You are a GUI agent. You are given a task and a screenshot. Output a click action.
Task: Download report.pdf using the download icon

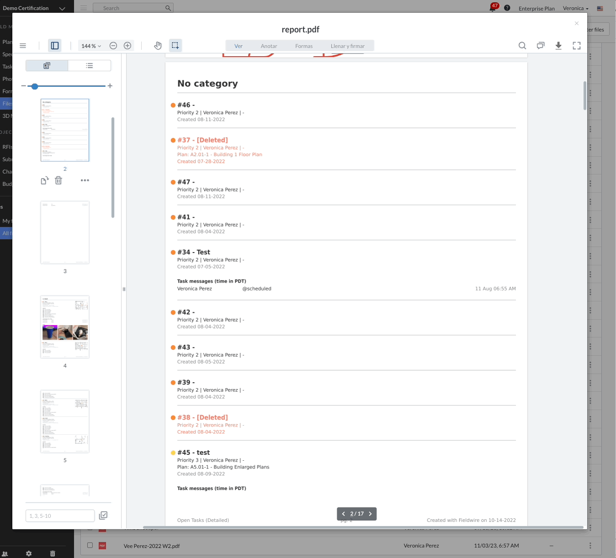[558, 46]
